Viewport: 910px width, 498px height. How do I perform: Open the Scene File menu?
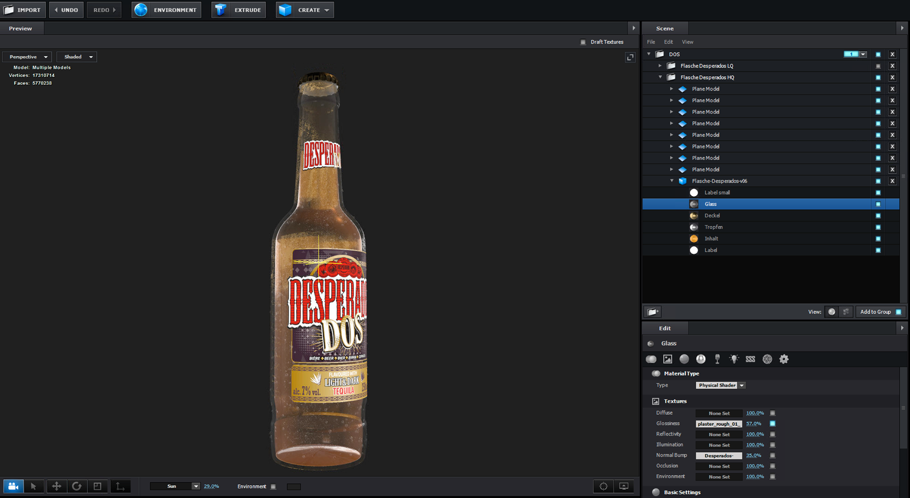pos(651,42)
